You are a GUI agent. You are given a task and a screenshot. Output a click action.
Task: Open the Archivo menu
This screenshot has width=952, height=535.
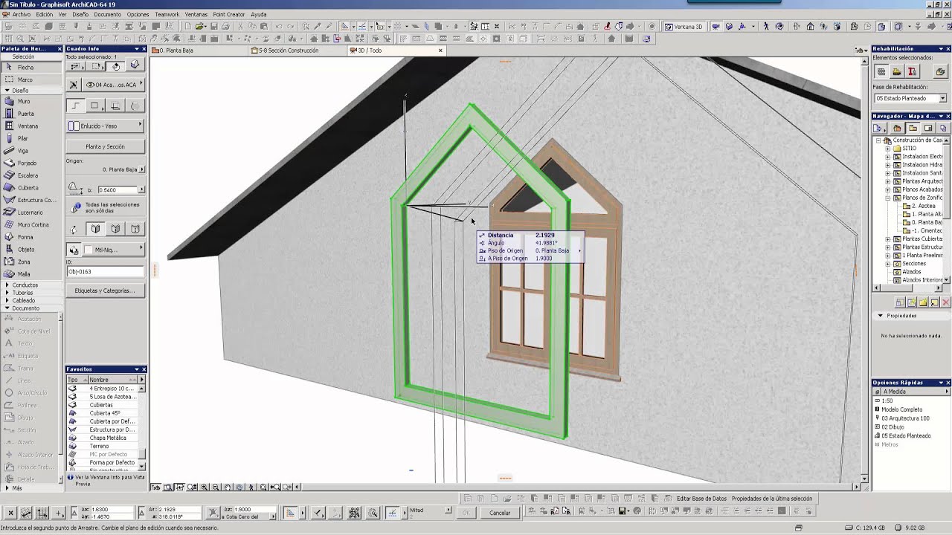coord(21,14)
